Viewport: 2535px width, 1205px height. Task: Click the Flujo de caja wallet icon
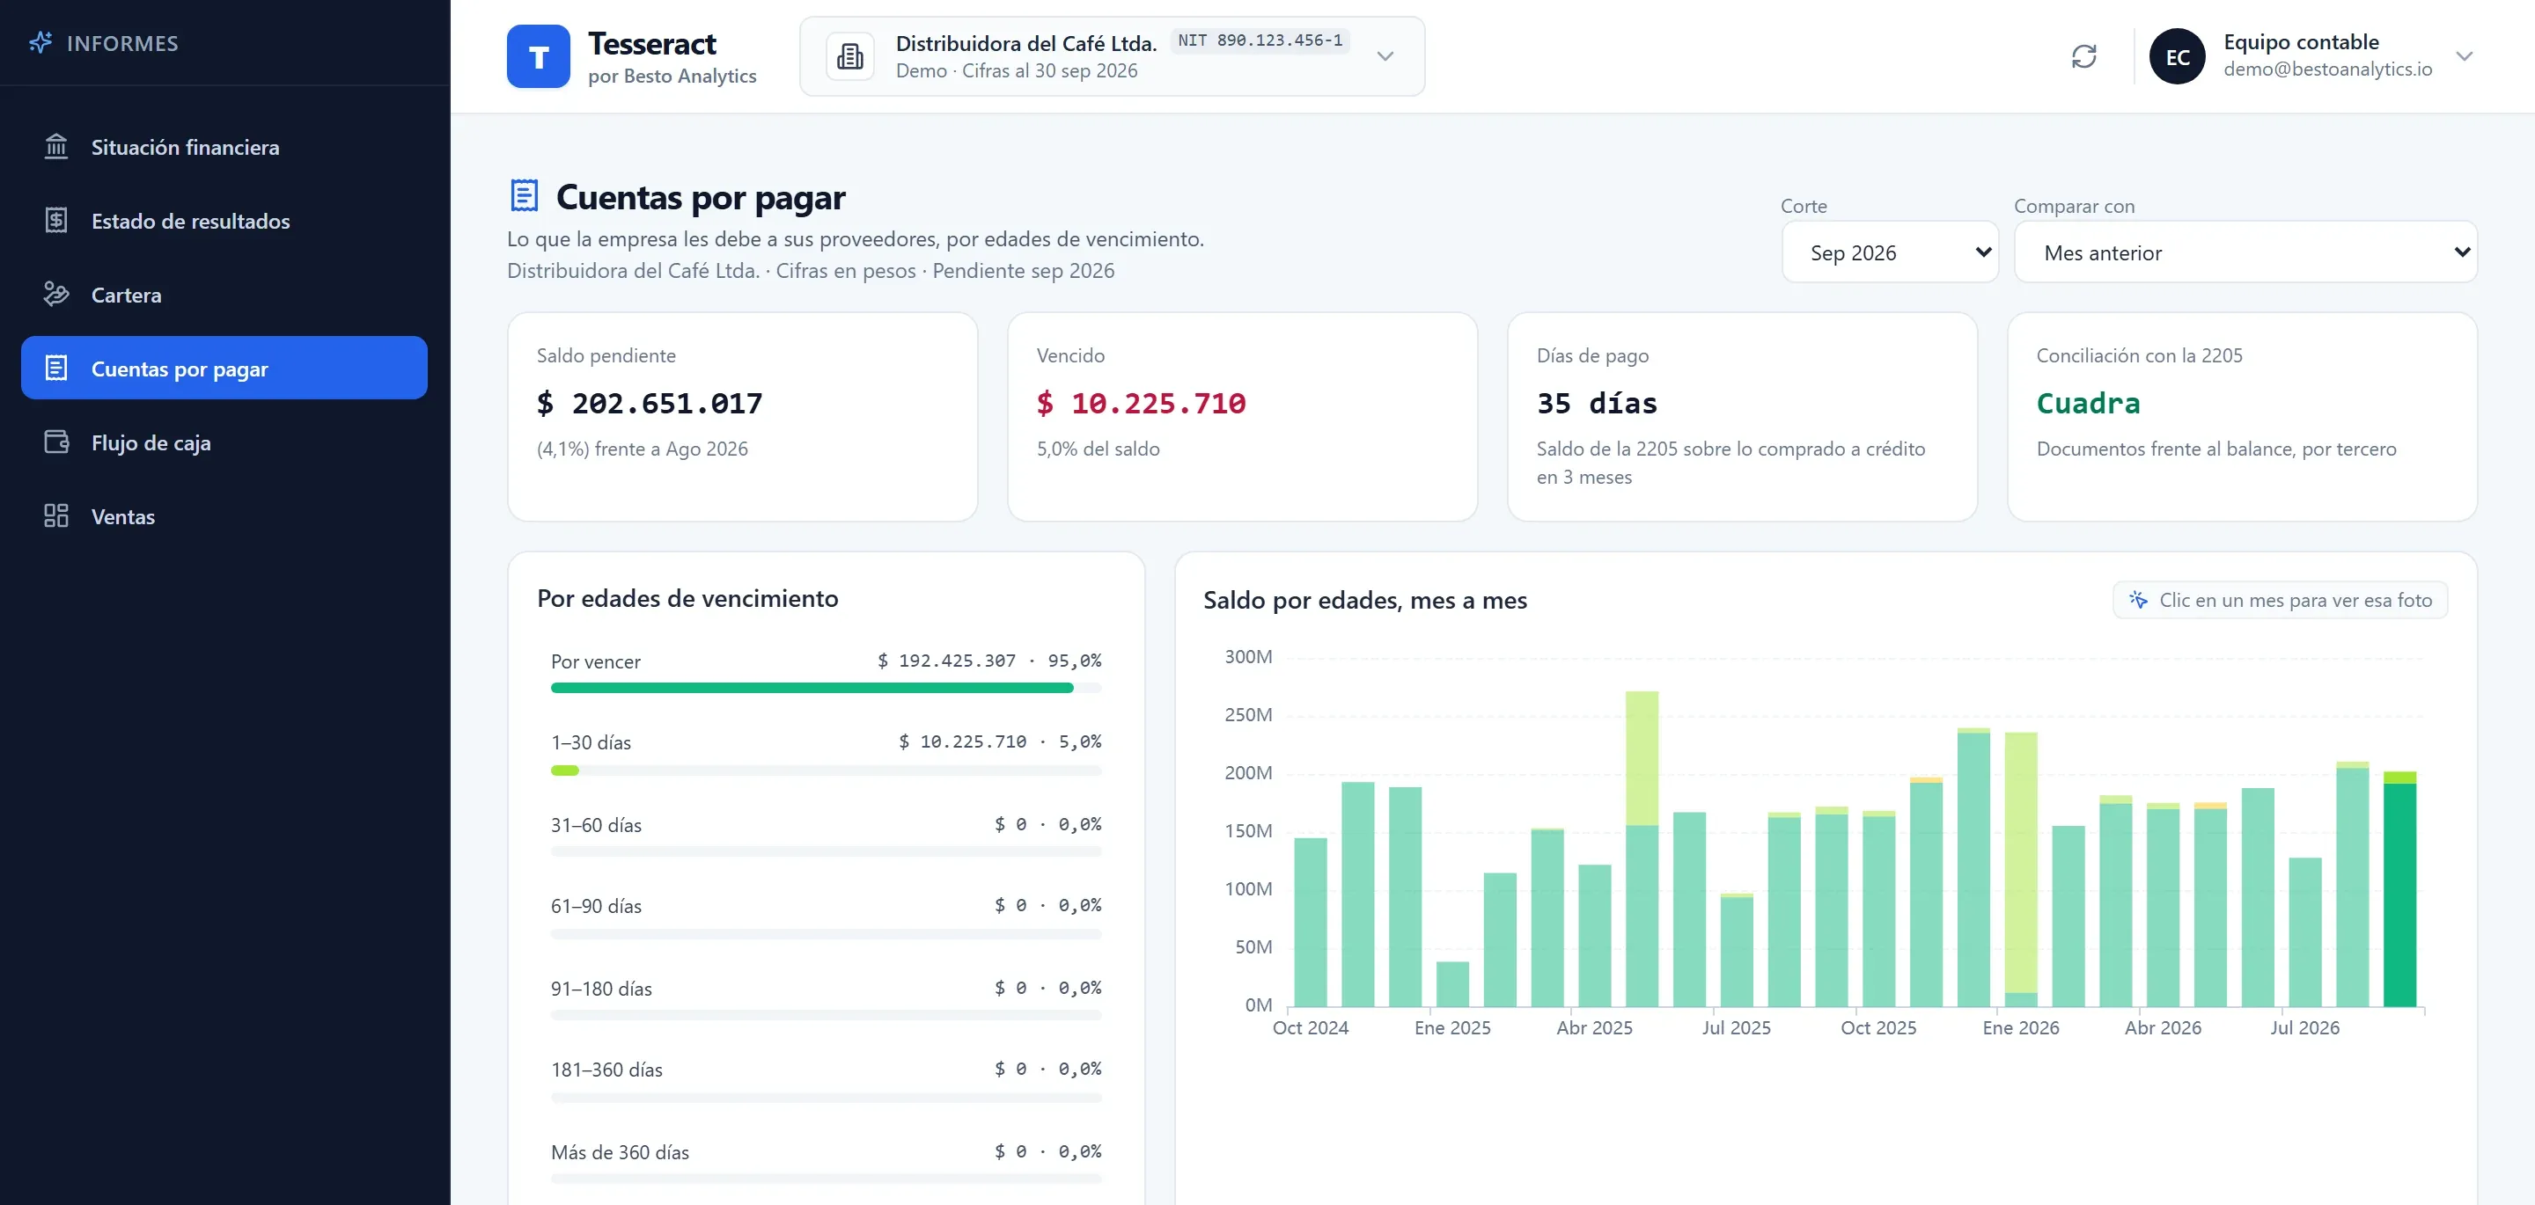56,442
